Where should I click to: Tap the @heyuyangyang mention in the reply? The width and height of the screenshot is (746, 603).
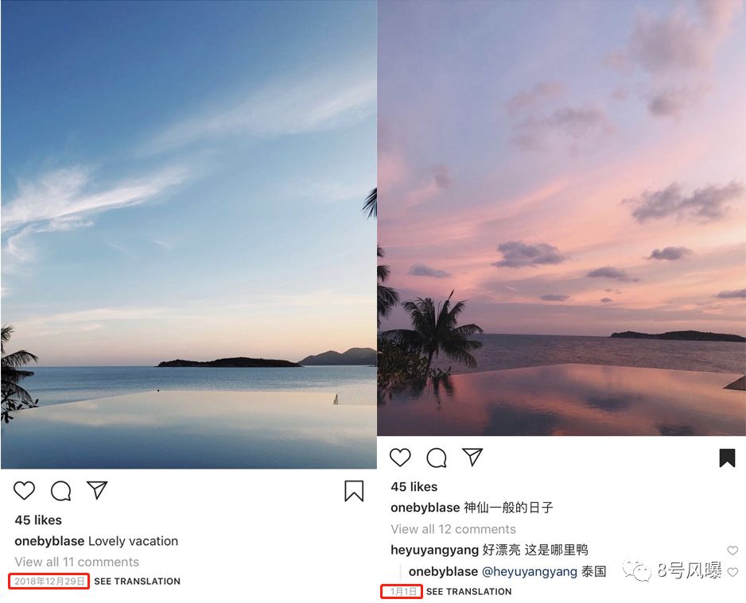[x=530, y=572]
